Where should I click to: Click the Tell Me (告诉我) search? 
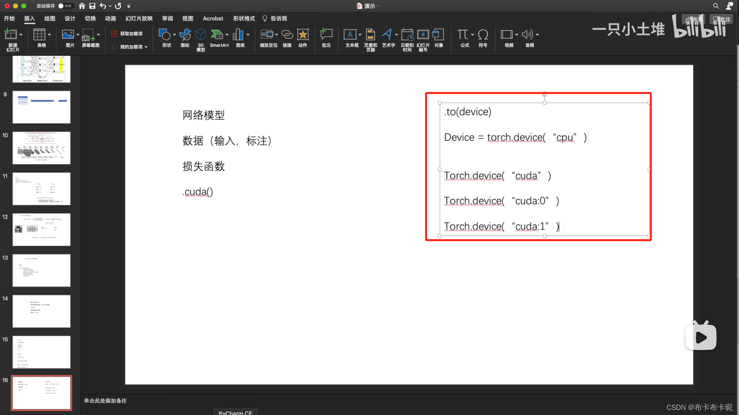[275, 18]
